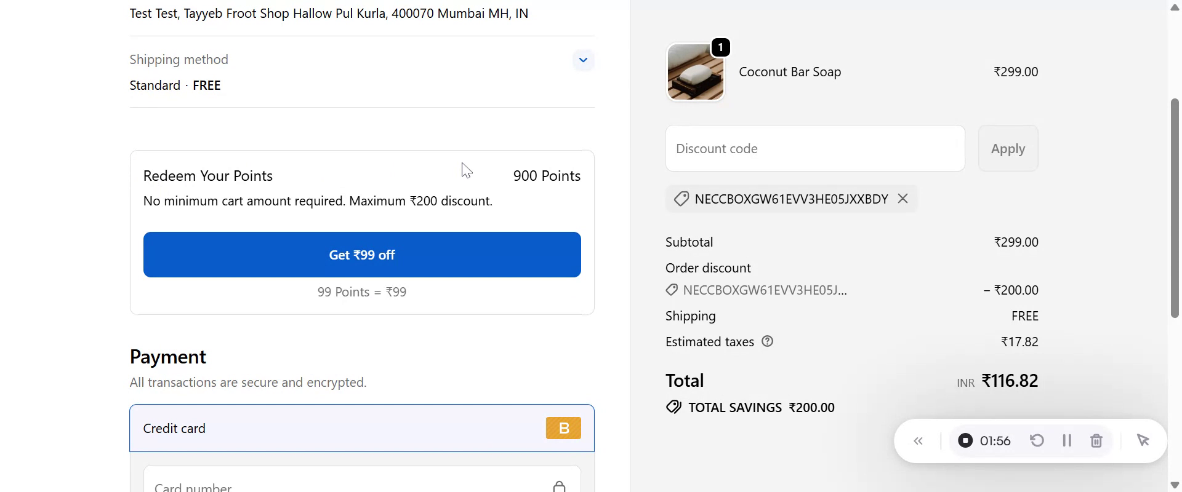Focus the Discount code input field
1182x492 pixels.
click(x=815, y=149)
